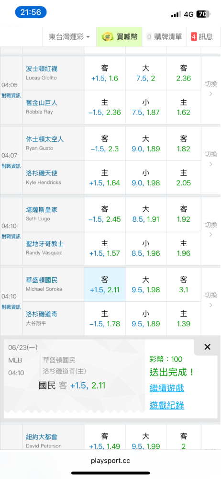Tap the 21:56 time pill
This screenshot has height=479, width=221.
31,12
